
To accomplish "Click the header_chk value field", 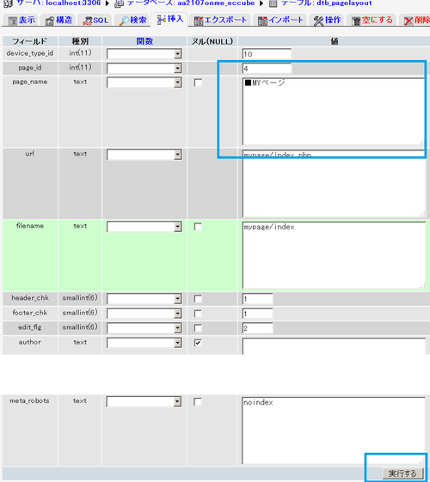I will pos(257,299).
